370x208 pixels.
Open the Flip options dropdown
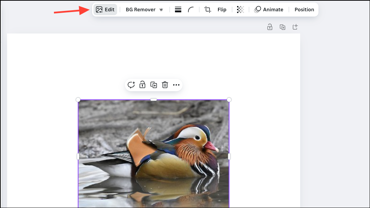222,9
